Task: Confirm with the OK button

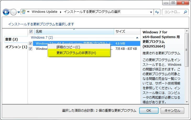Action: (149, 111)
